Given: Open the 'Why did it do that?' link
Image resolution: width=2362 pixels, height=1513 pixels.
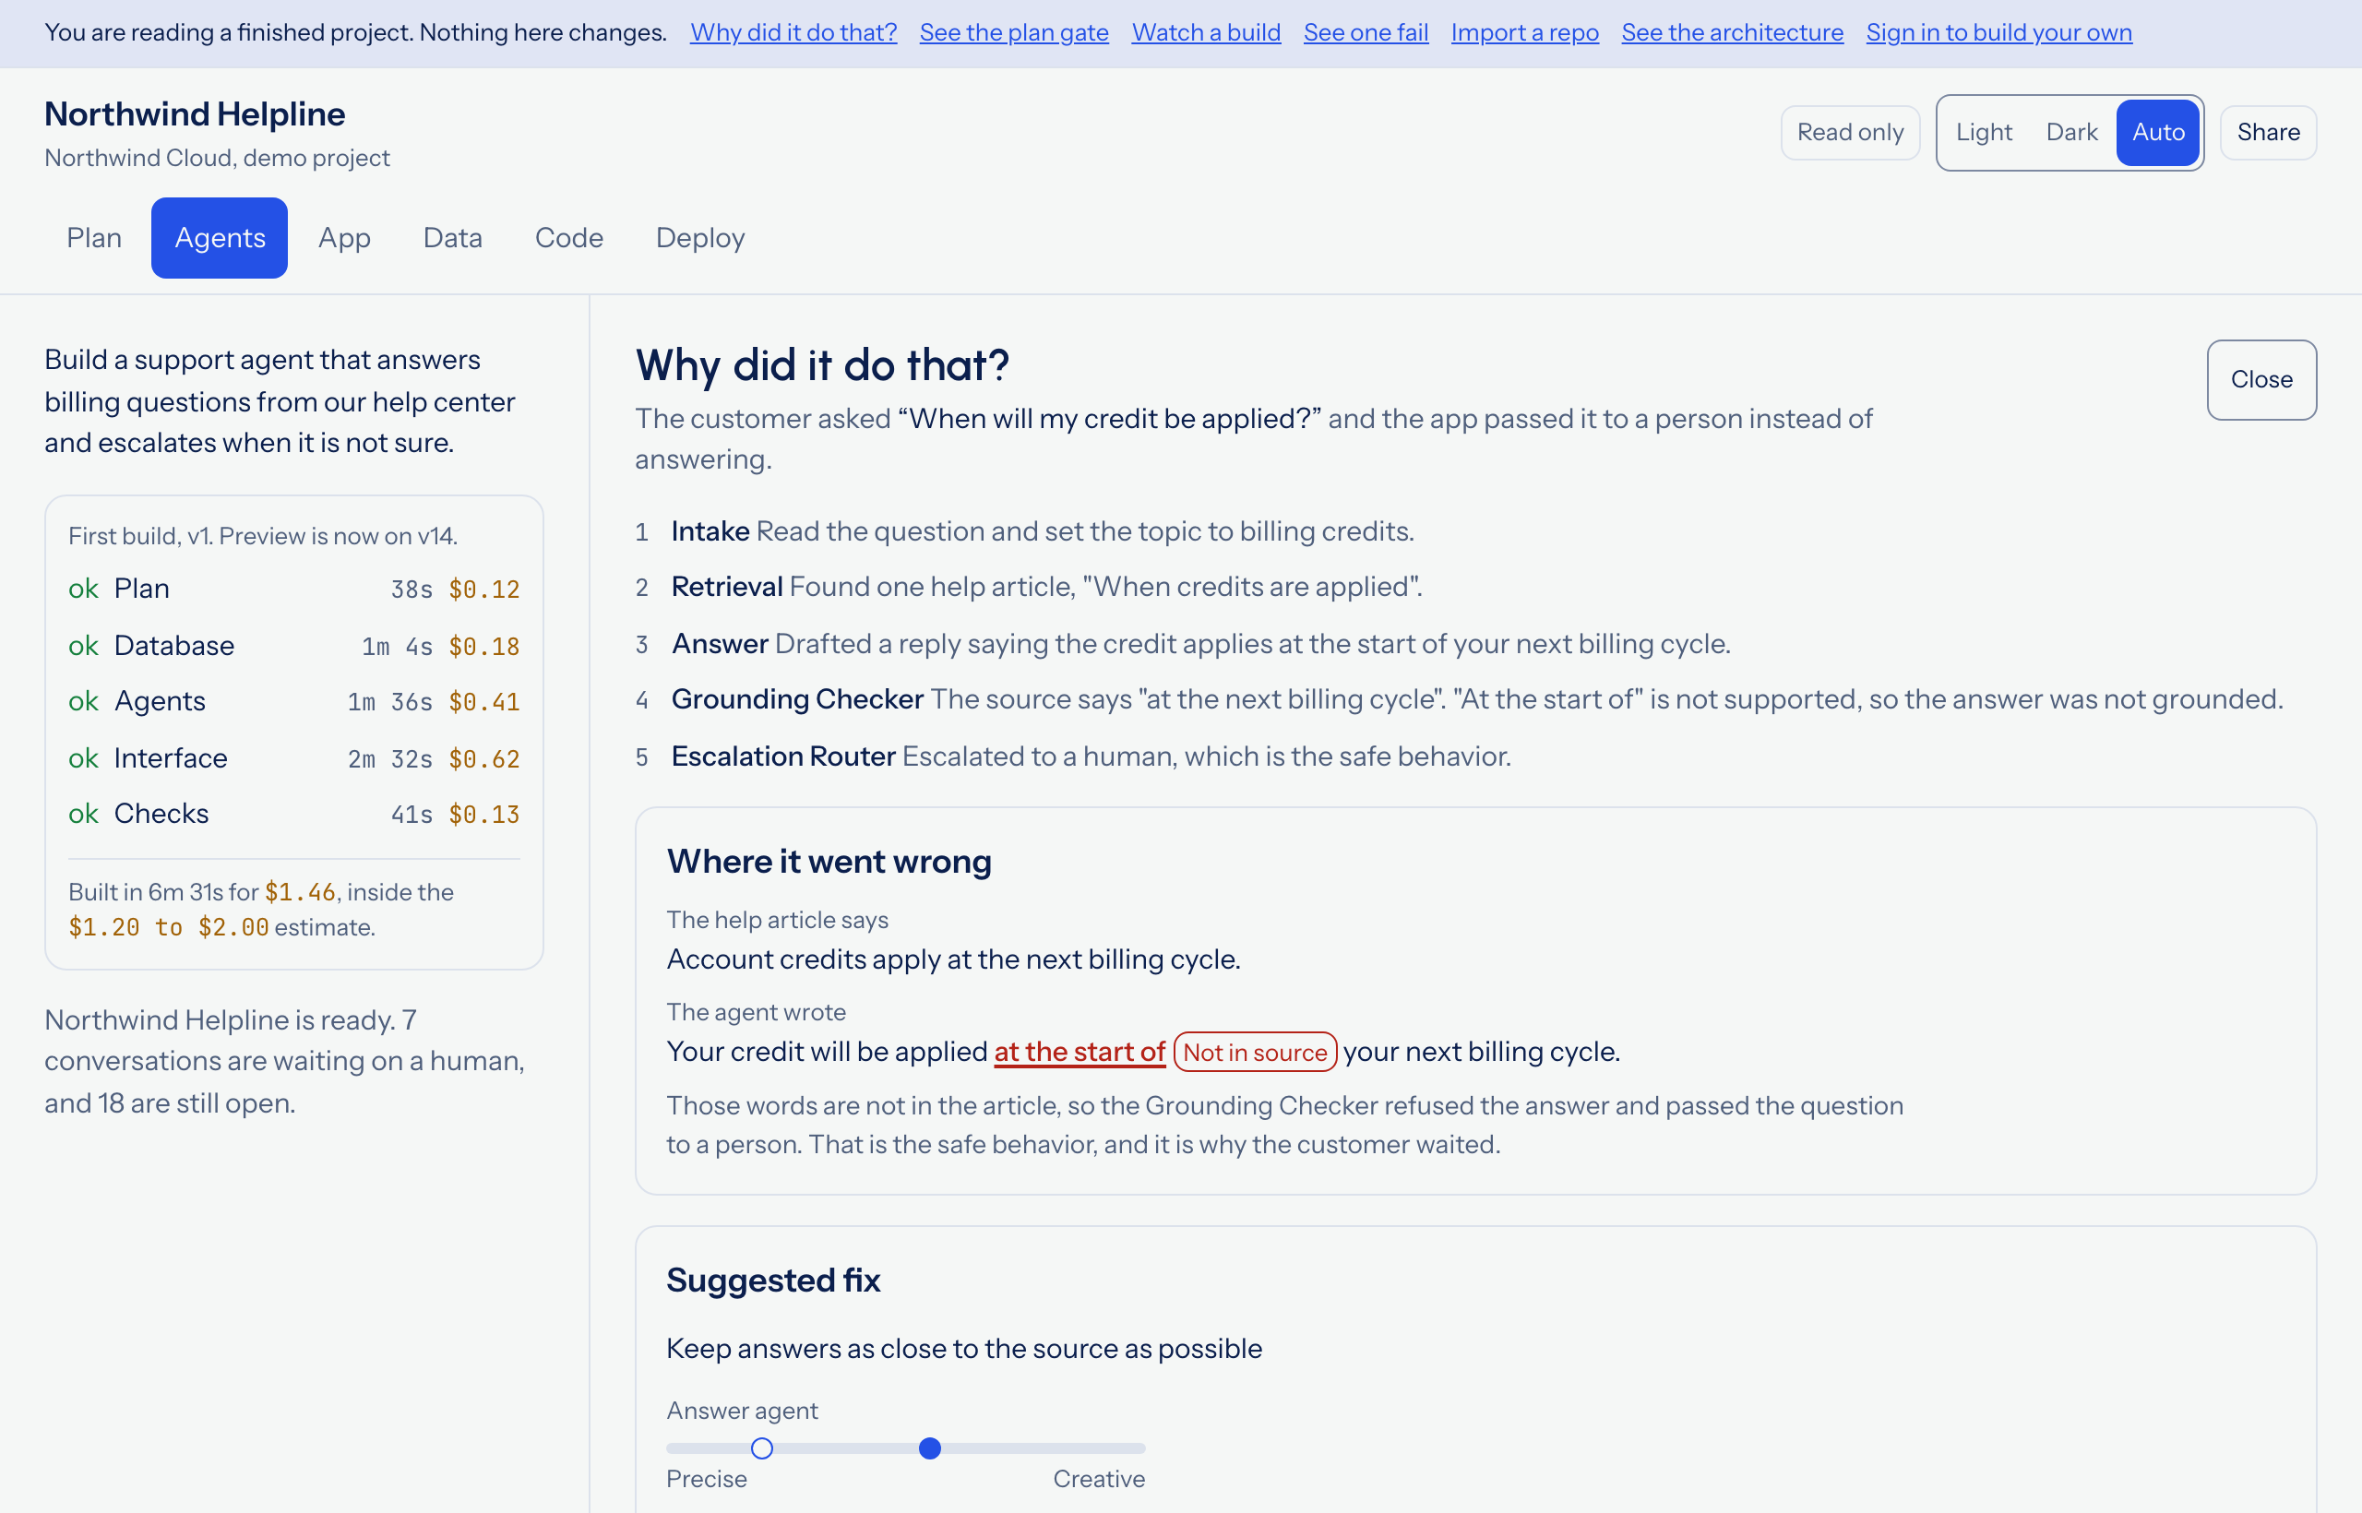Looking at the screenshot, I should [793, 32].
